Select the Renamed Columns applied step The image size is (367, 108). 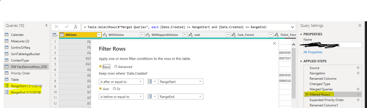click(323, 79)
